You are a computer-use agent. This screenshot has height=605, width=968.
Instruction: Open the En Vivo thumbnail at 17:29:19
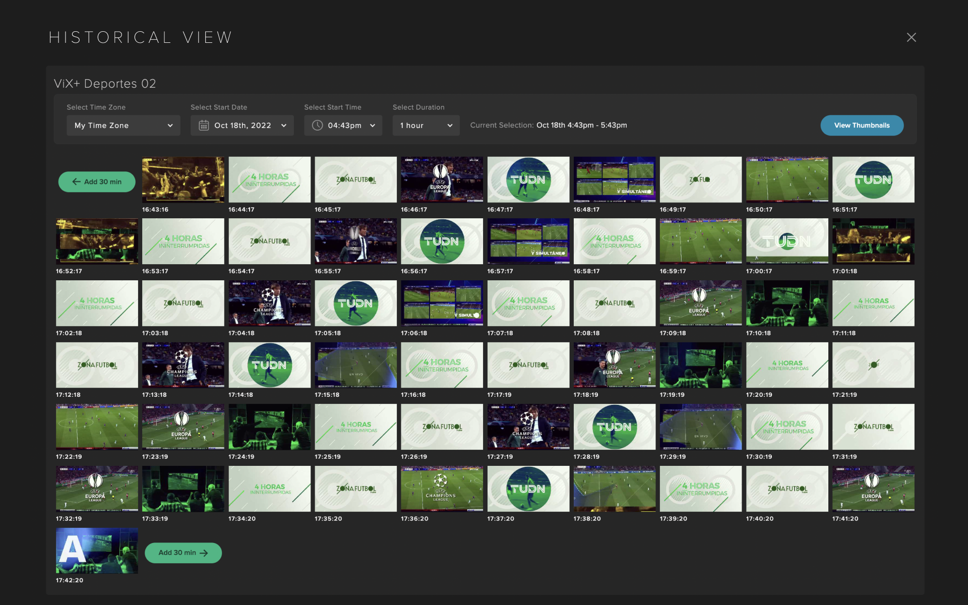tap(701, 427)
